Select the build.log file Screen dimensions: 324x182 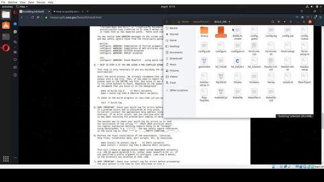[221, 32]
